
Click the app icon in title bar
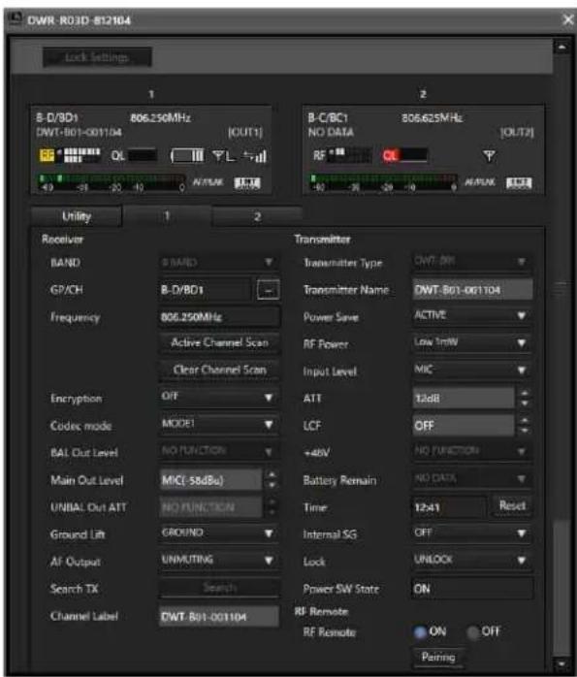[x=16, y=18]
